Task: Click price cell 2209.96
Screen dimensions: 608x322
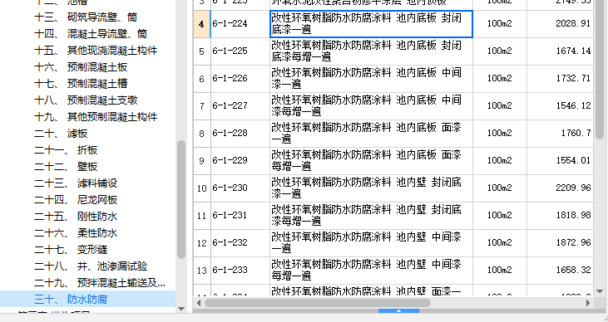Action: (560, 188)
